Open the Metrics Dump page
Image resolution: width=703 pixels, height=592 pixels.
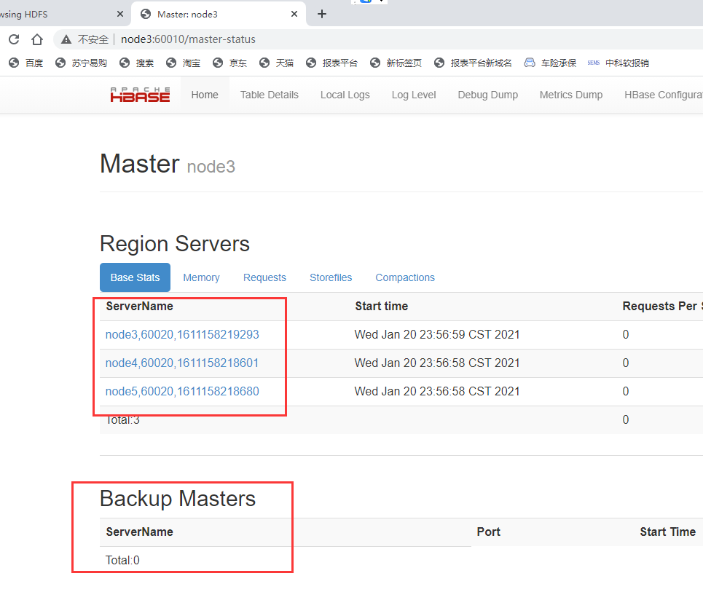coord(570,95)
